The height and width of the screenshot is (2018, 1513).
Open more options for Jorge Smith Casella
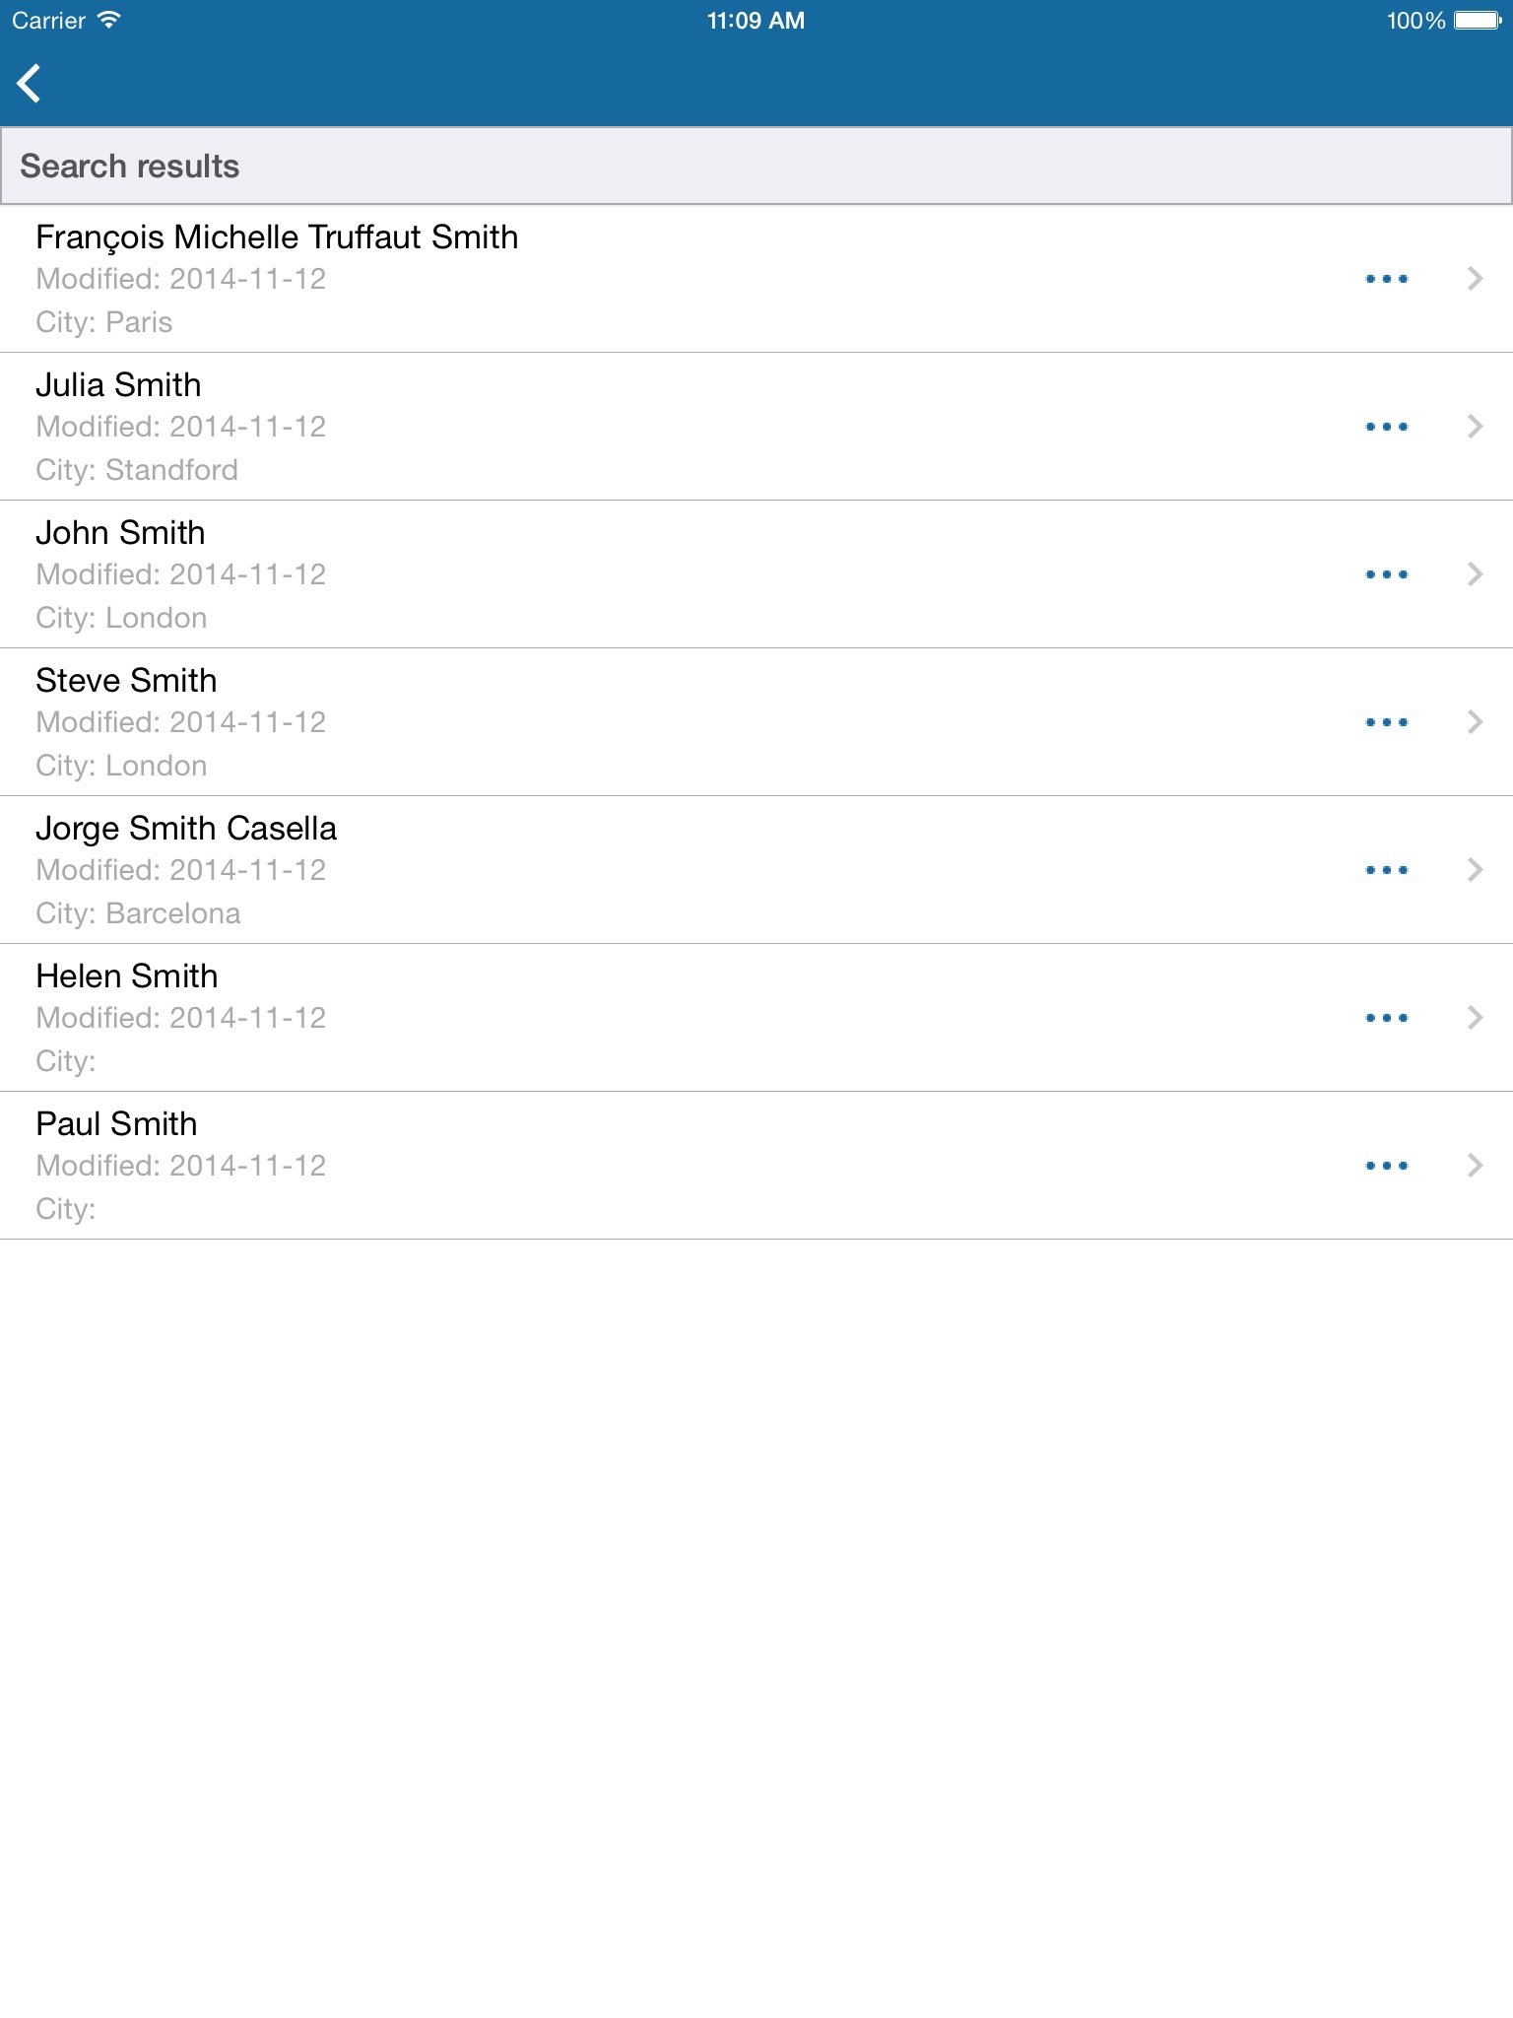pos(1386,870)
